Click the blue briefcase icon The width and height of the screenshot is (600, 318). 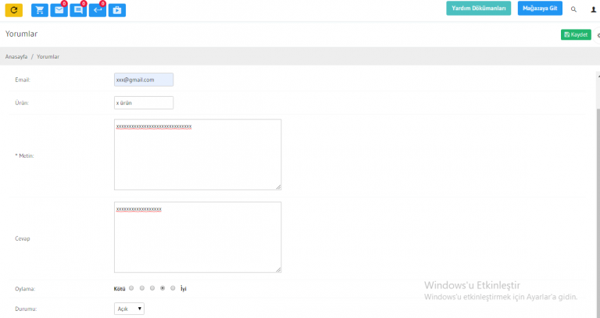(117, 10)
